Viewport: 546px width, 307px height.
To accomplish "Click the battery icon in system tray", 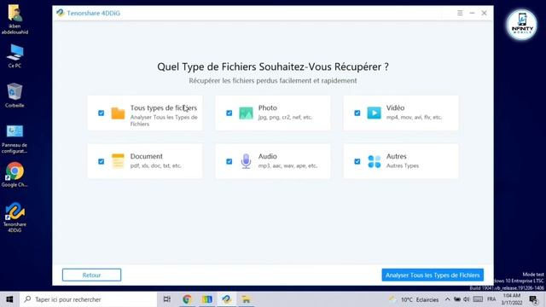I will pos(457,299).
